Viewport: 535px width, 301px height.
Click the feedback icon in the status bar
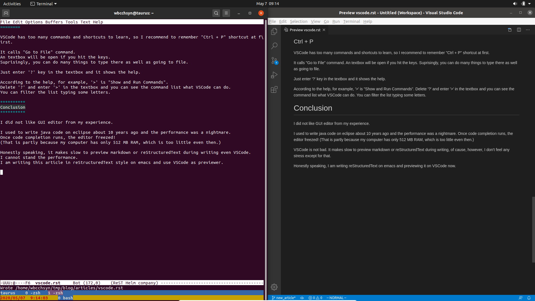pos(520,298)
